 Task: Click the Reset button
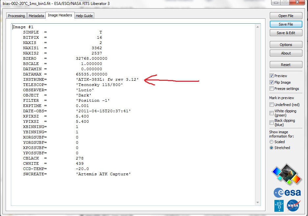pos(286,65)
